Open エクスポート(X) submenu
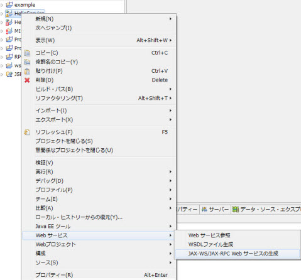This screenshot has height=280, width=301. (x=99, y=120)
